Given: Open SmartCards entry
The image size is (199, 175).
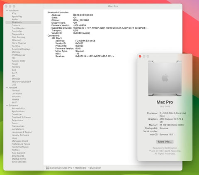Looking at the screenshot, I should 18,156.
